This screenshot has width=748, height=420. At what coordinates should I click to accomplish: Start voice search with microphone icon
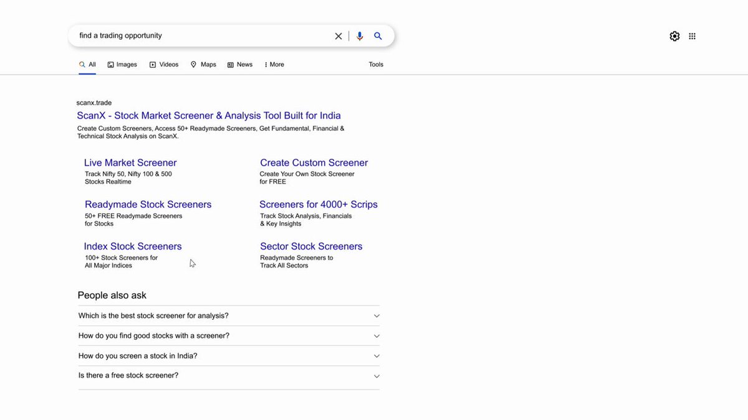click(x=360, y=36)
